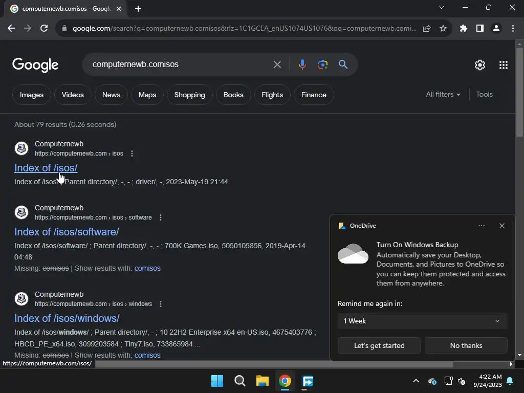Open the muted volume tray icon
Screen dimensions: 524x393
click(462, 381)
